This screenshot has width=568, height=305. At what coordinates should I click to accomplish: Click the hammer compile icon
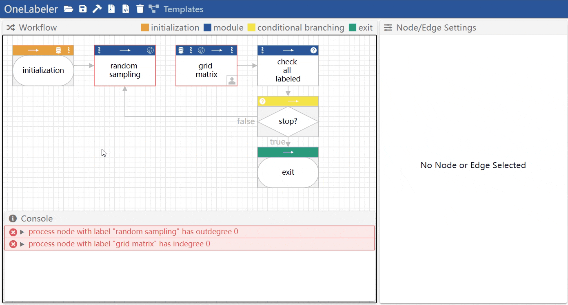click(x=97, y=9)
